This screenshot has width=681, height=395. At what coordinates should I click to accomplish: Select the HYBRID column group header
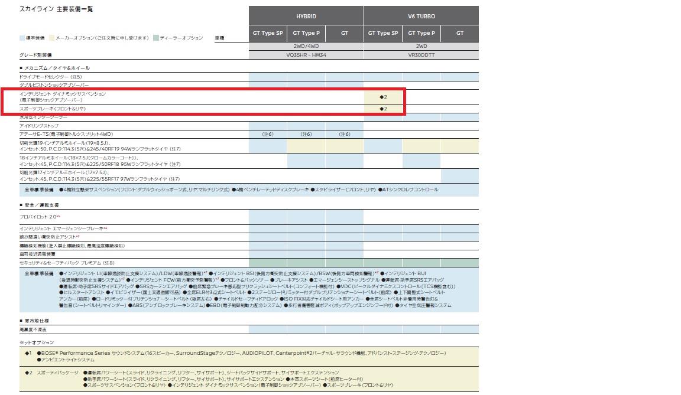[306, 16]
